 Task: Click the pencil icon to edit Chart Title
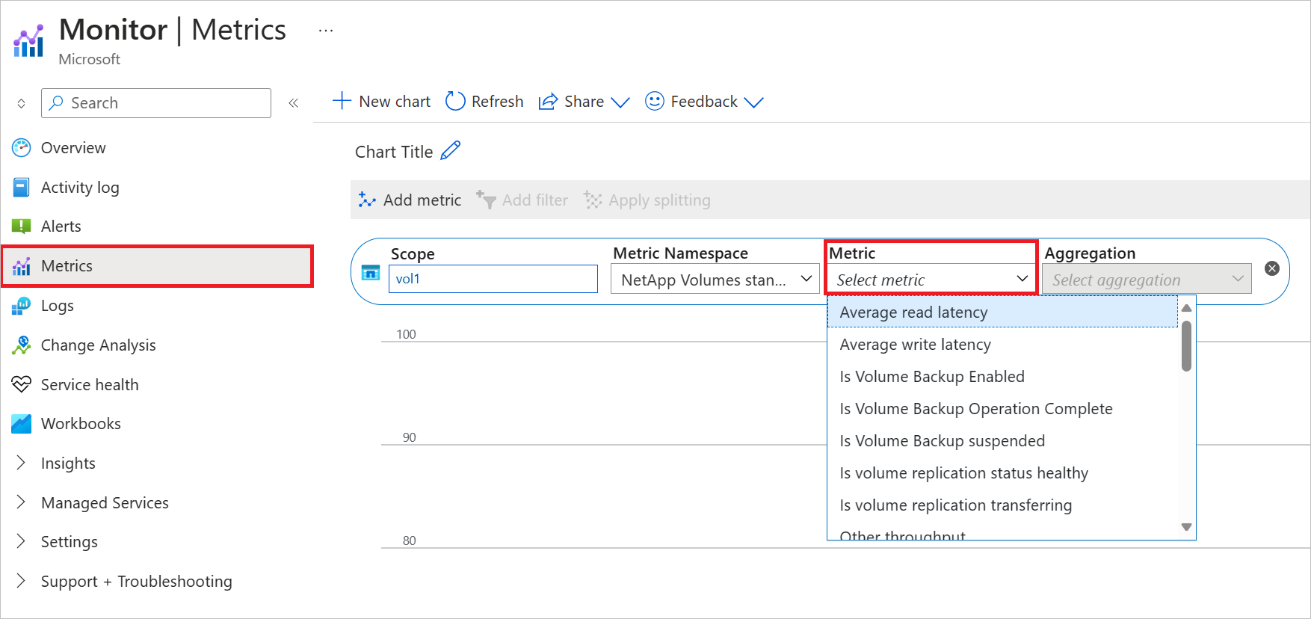click(x=451, y=151)
